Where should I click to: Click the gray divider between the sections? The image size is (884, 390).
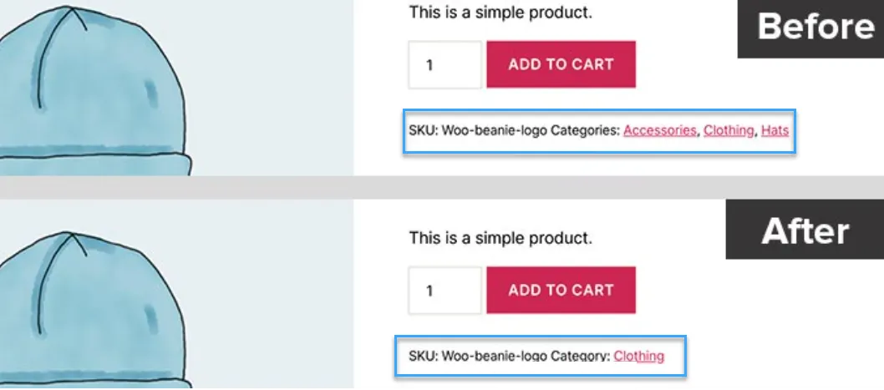click(x=442, y=187)
